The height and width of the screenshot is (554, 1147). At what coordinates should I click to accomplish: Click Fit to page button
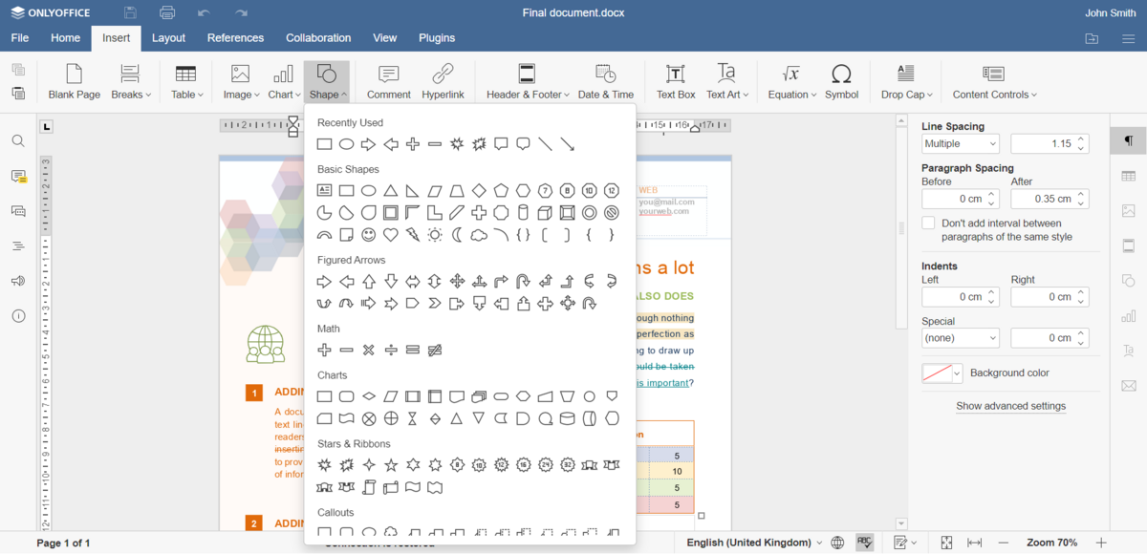pos(946,543)
